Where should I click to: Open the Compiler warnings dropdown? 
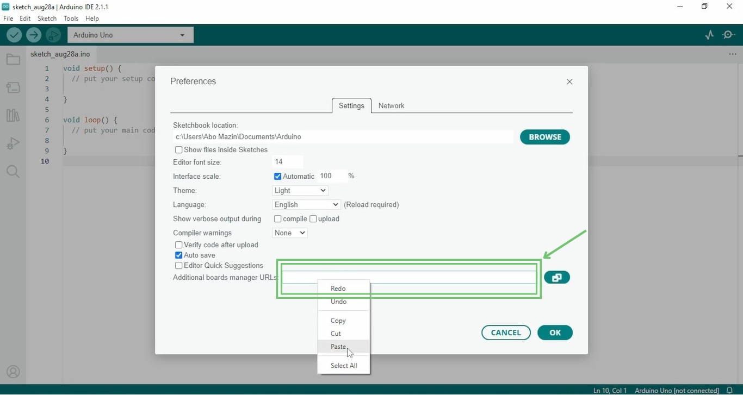point(289,233)
